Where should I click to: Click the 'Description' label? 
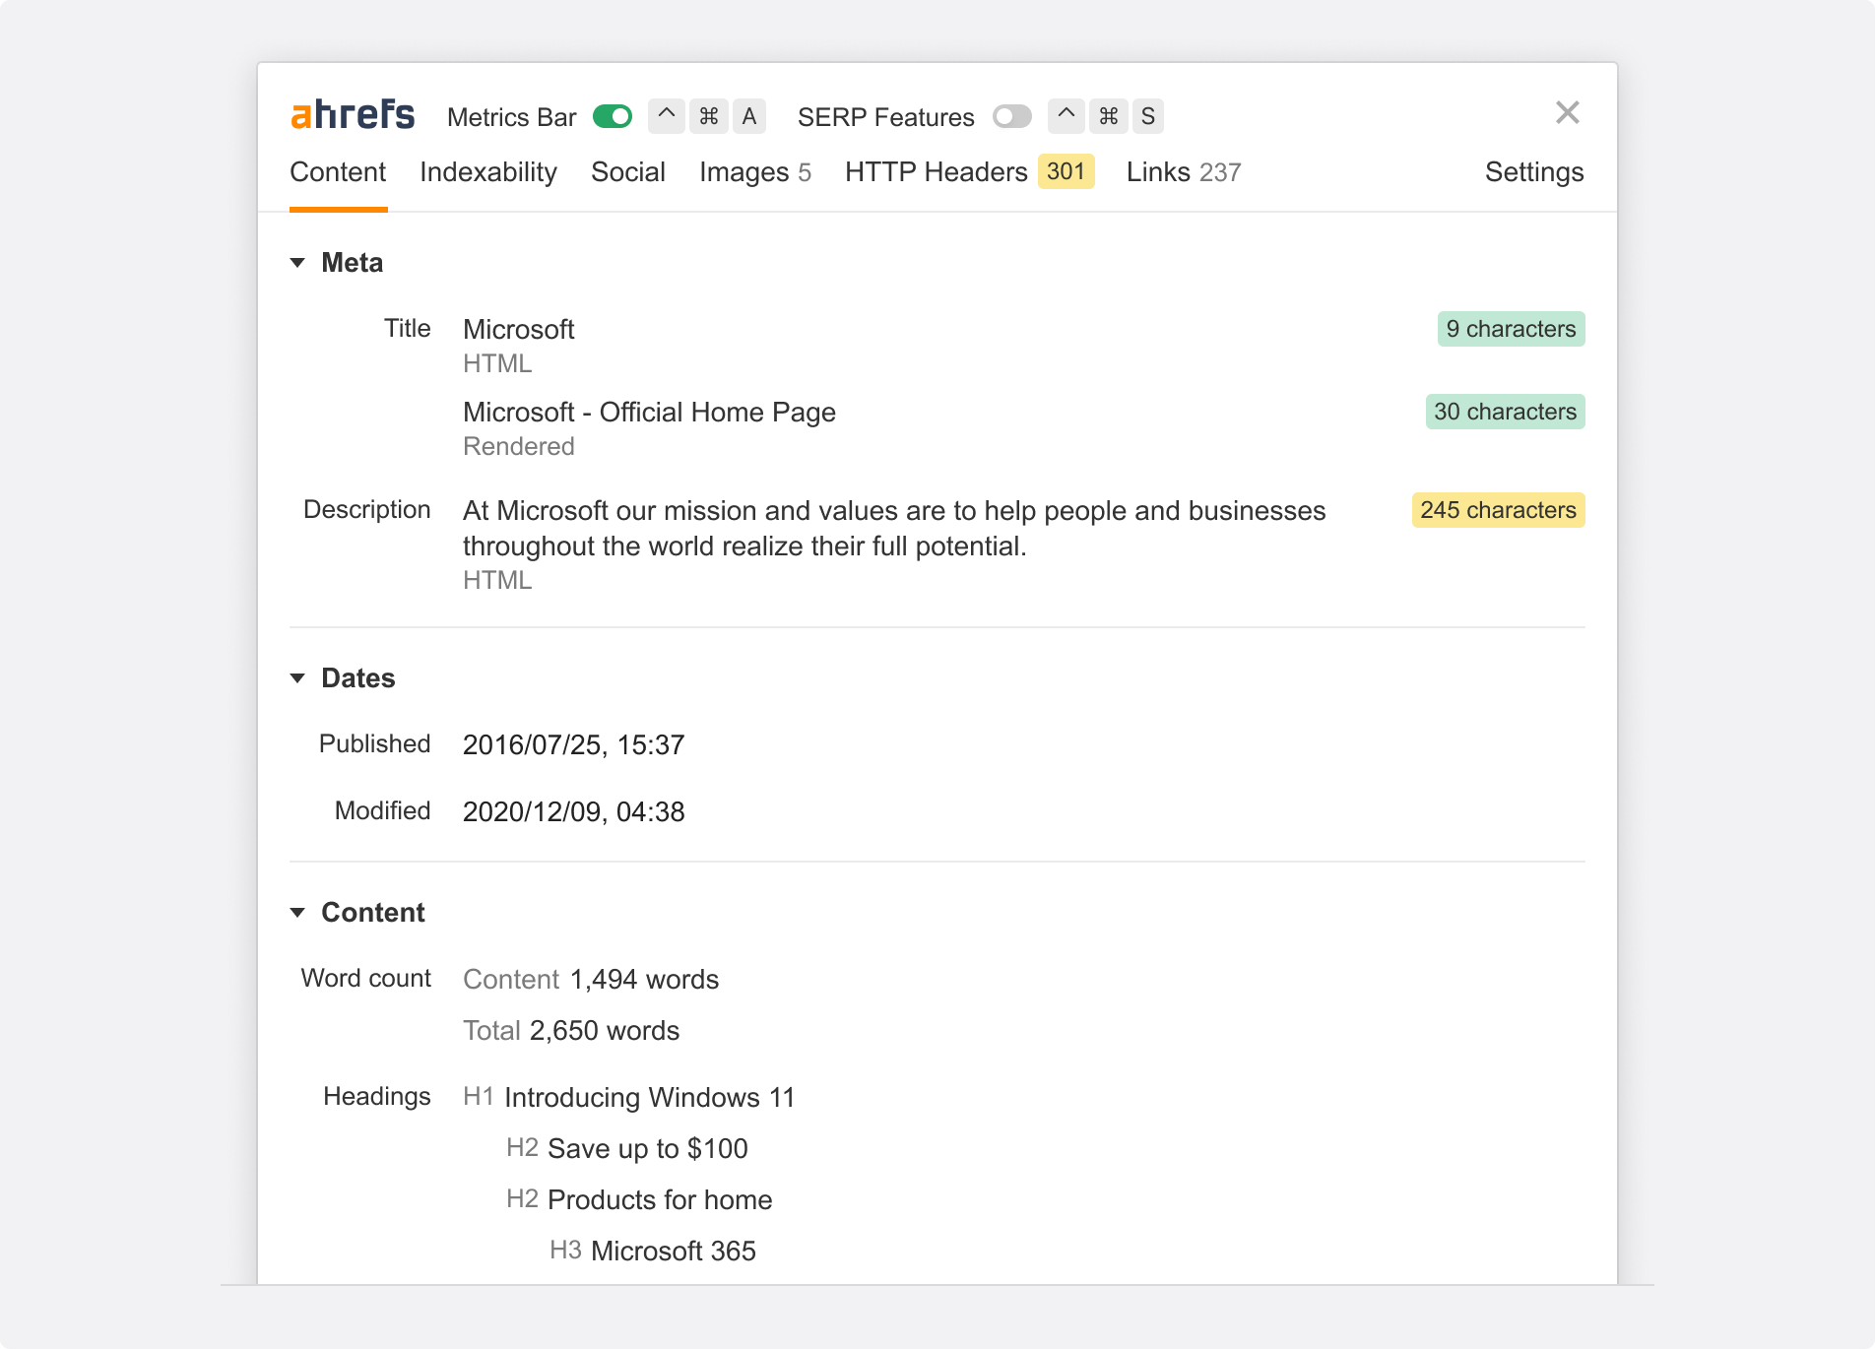pyautogui.click(x=367, y=510)
